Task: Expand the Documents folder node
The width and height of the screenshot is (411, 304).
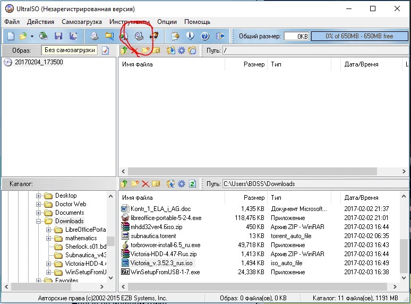Action: (39, 213)
